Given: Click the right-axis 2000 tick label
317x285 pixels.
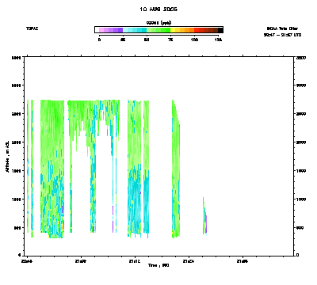Looking at the screenshot, I should coord(301,142).
